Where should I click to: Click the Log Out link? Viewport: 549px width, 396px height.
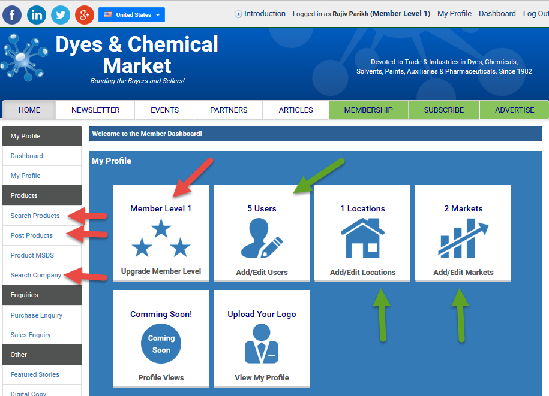tap(536, 14)
